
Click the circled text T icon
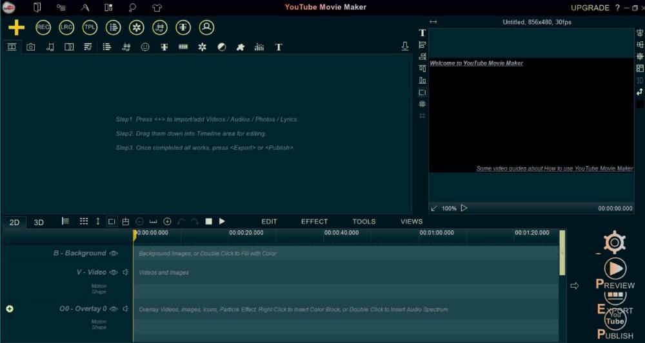coord(183,28)
